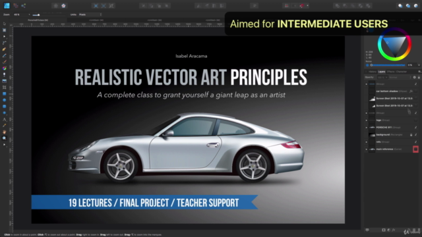This screenshot has height=237, width=422.
Task: Show the logo group layer
Action: click(416, 120)
